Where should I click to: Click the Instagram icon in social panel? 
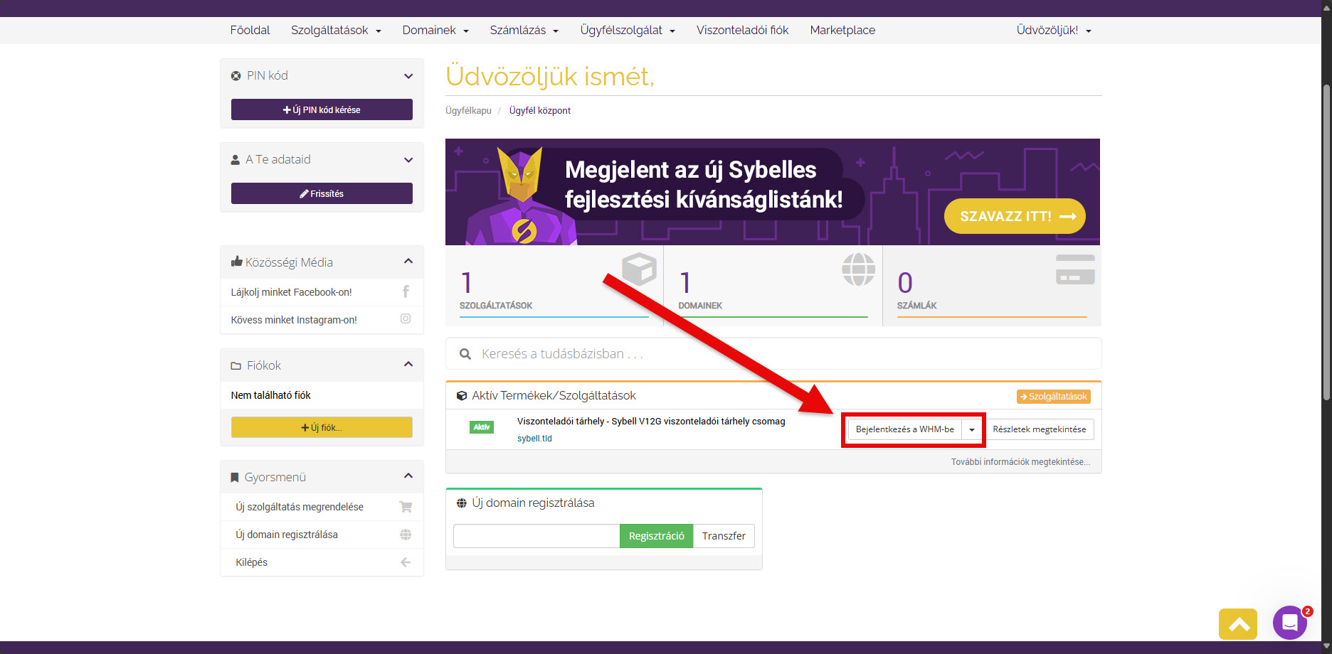(406, 319)
